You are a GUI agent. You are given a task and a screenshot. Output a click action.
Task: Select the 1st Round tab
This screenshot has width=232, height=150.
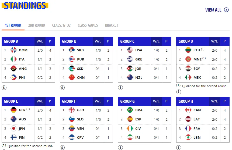coord(13,25)
